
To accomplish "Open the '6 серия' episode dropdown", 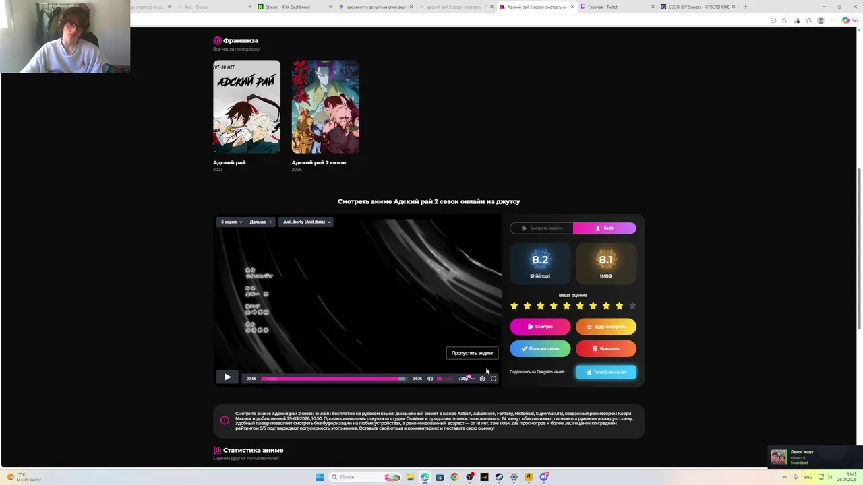I will (231, 222).
